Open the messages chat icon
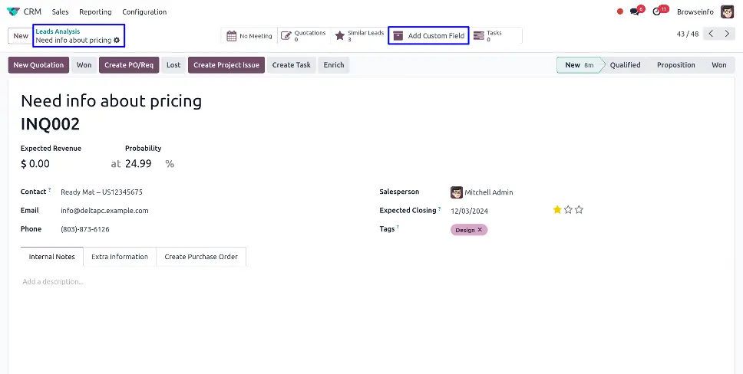 (x=636, y=11)
